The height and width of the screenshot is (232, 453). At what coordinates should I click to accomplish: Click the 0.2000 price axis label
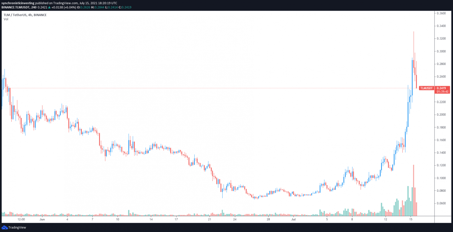441,115
